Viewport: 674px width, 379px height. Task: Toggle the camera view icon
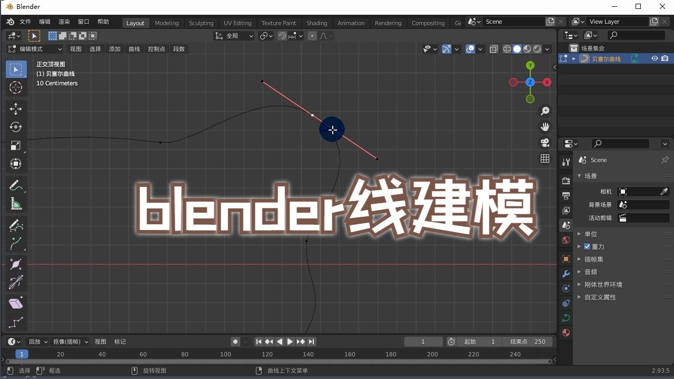[545, 143]
